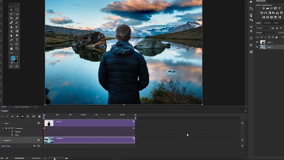Click the background black color swatch
The width and height of the screenshot is (284, 160).
pos(16,61)
